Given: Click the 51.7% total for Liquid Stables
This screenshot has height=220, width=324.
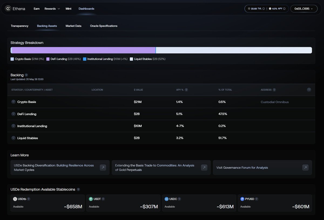Looking at the screenshot, I should pyautogui.click(x=222, y=138).
